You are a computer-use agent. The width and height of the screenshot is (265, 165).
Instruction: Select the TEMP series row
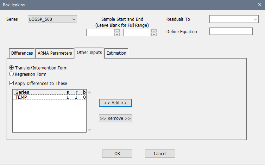[x=49, y=97]
